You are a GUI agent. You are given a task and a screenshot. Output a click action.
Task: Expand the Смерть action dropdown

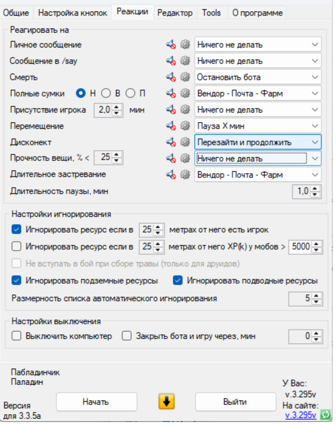point(258,77)
